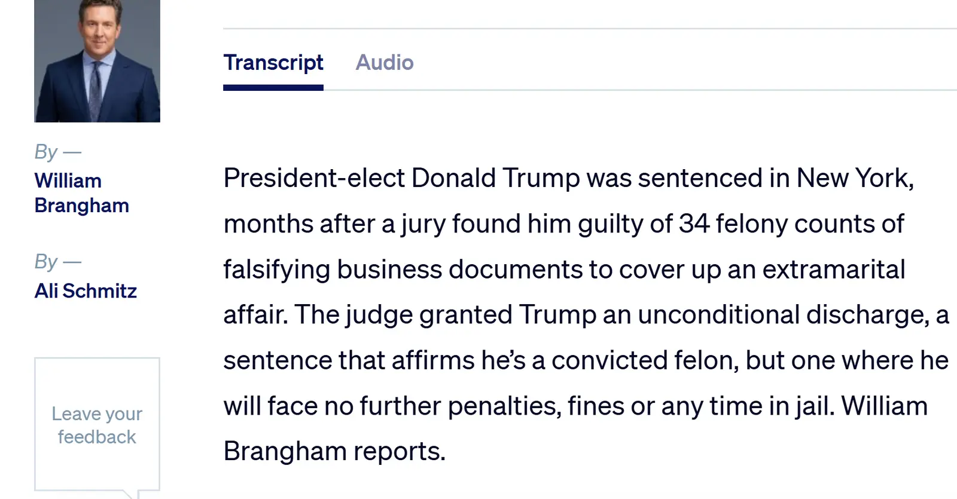Click the "By —" label above William Brangham
957x499 pixels.
pos(57,152)
